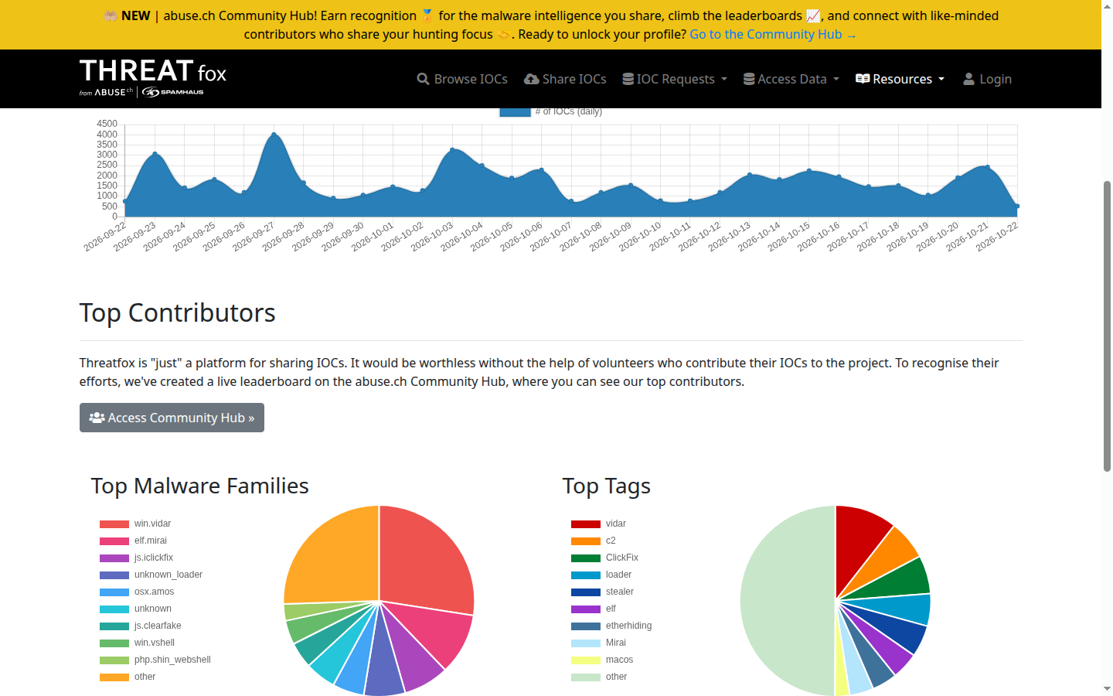The height and width of the screenshot is (696, 1113).
Task: Toggle c2 tag legend entry
Action: [594, 541]
